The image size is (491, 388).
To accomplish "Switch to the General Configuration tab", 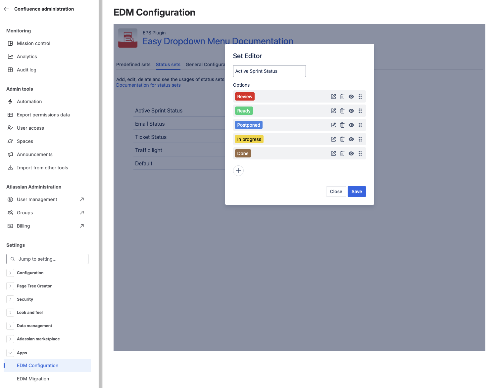I will pos(205,65).
